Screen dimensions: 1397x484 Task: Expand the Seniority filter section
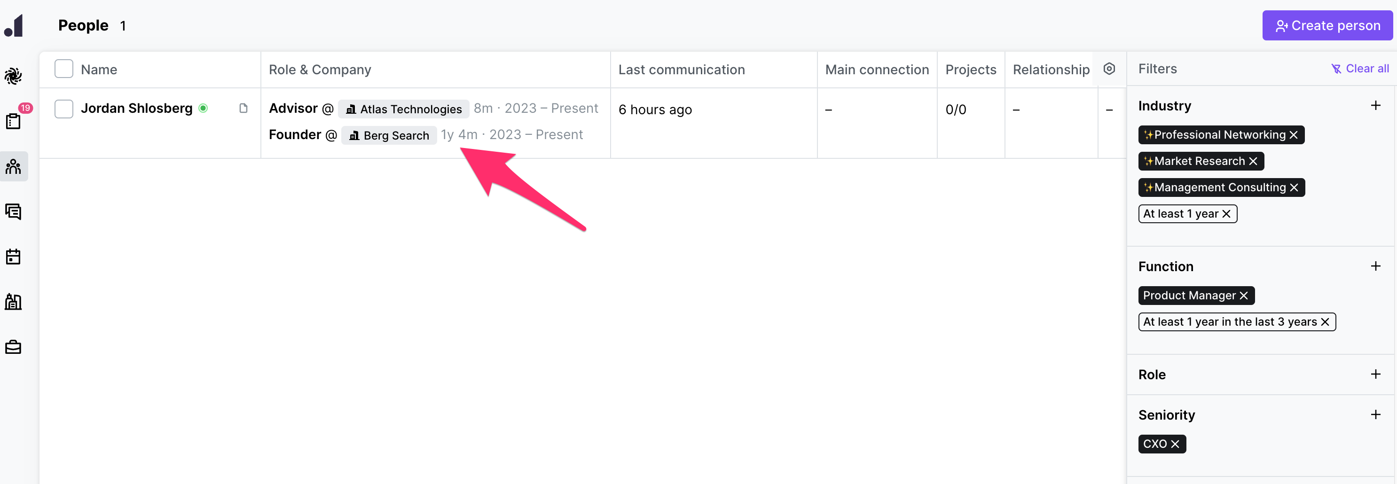[x=1375, y=414]
